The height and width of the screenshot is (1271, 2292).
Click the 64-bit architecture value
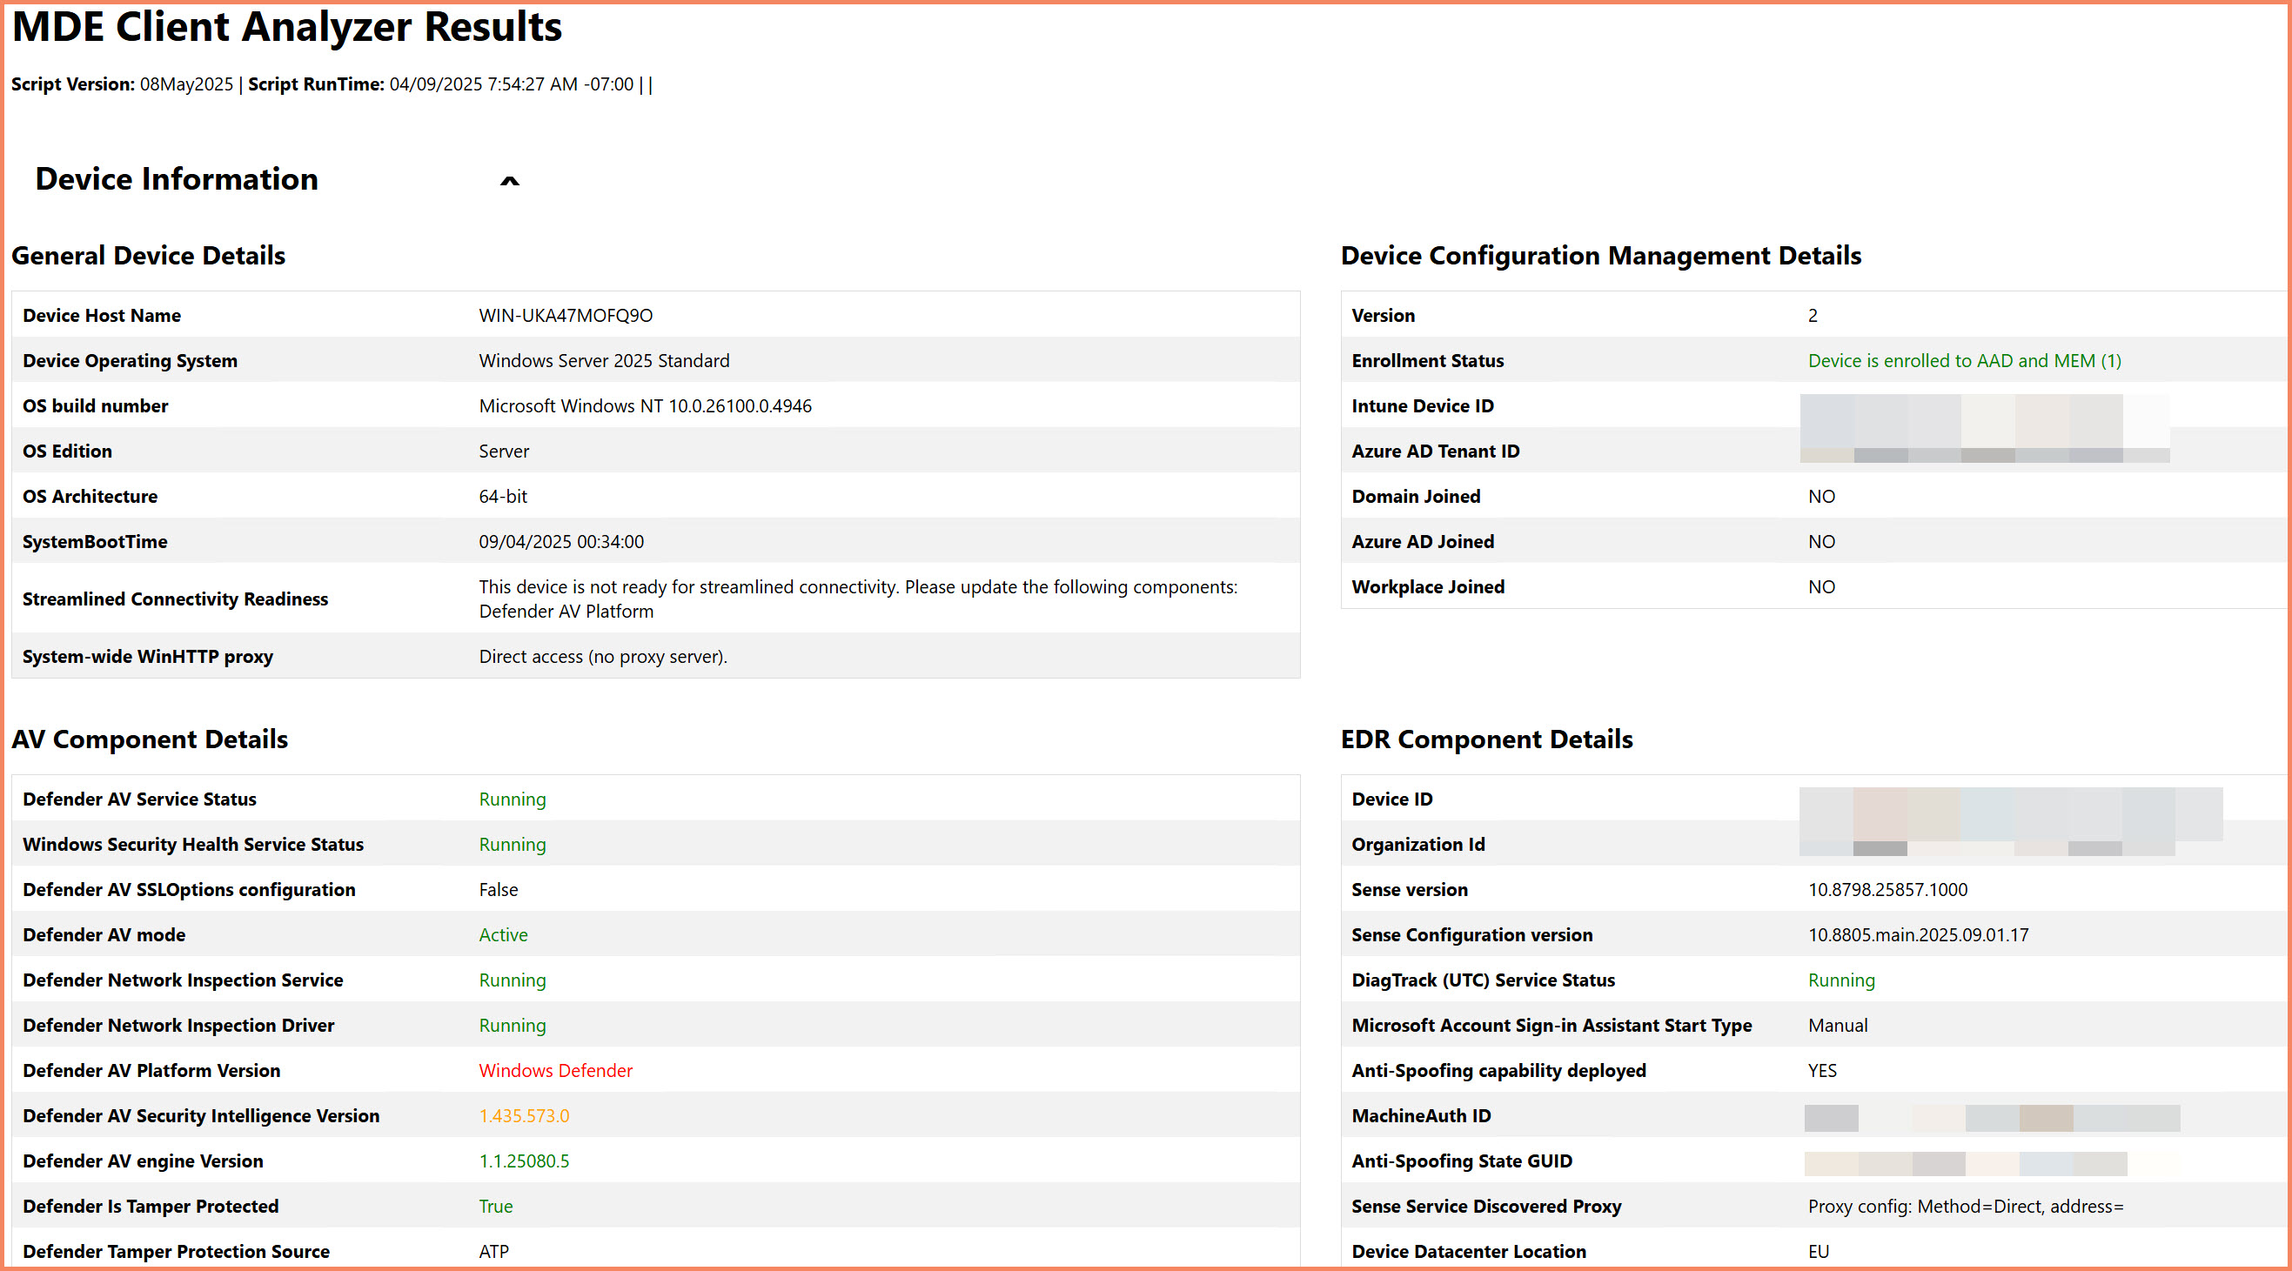pos(503,496)
